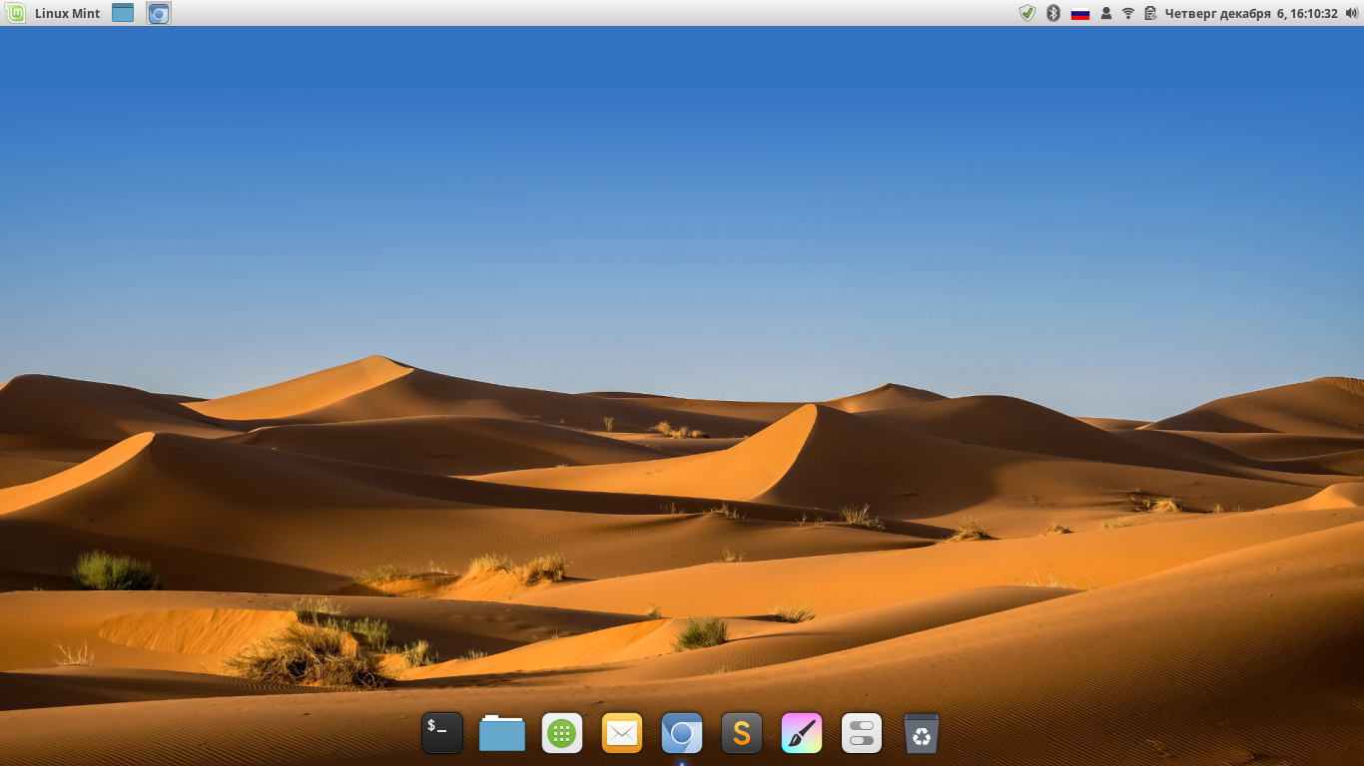This screenshot has width=1364, height=766.
Task: Open the paintbrush color app in dock
Action: tap(802, 733)
